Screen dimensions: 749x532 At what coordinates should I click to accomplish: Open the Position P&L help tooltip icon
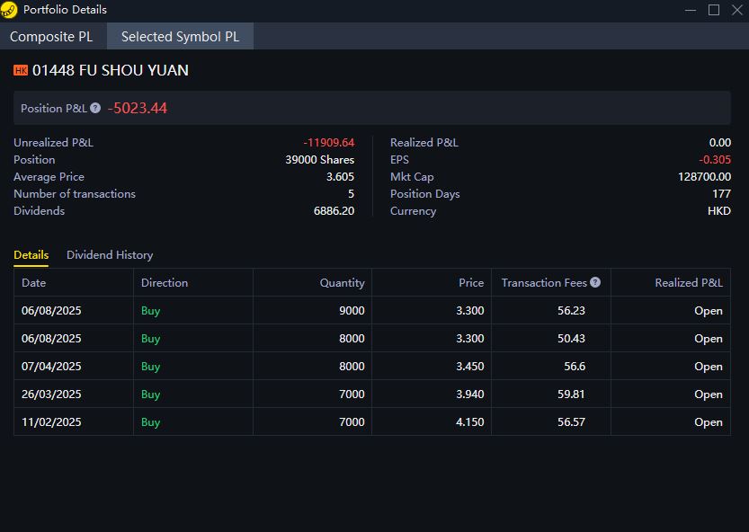tap(95, 108)
